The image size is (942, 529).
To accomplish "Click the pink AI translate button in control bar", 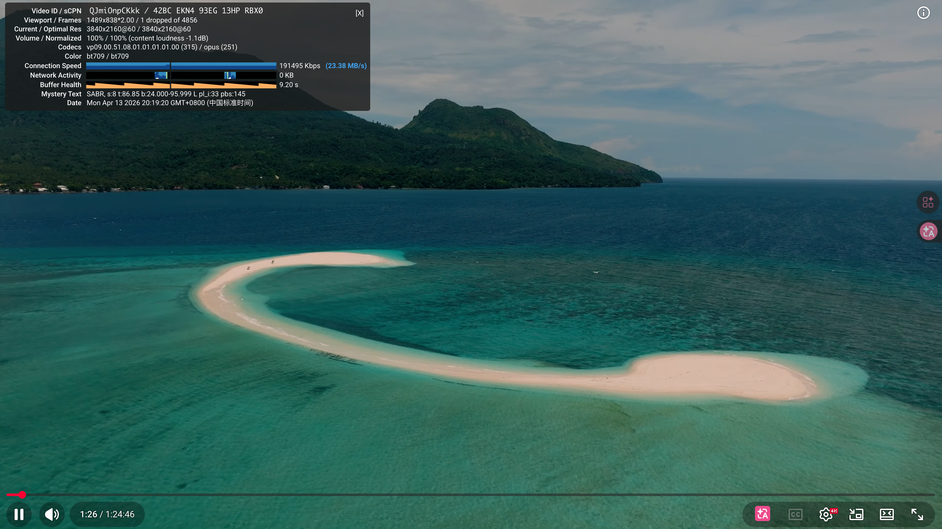I will click(x=763, y=514).
